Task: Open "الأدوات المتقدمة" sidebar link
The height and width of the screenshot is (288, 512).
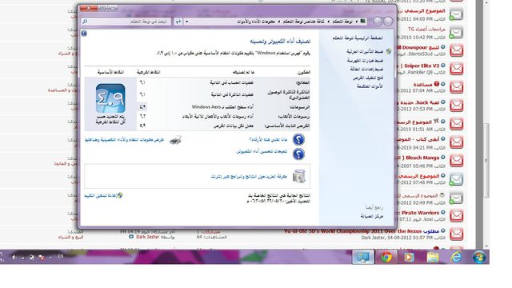Action: point(370,86)
